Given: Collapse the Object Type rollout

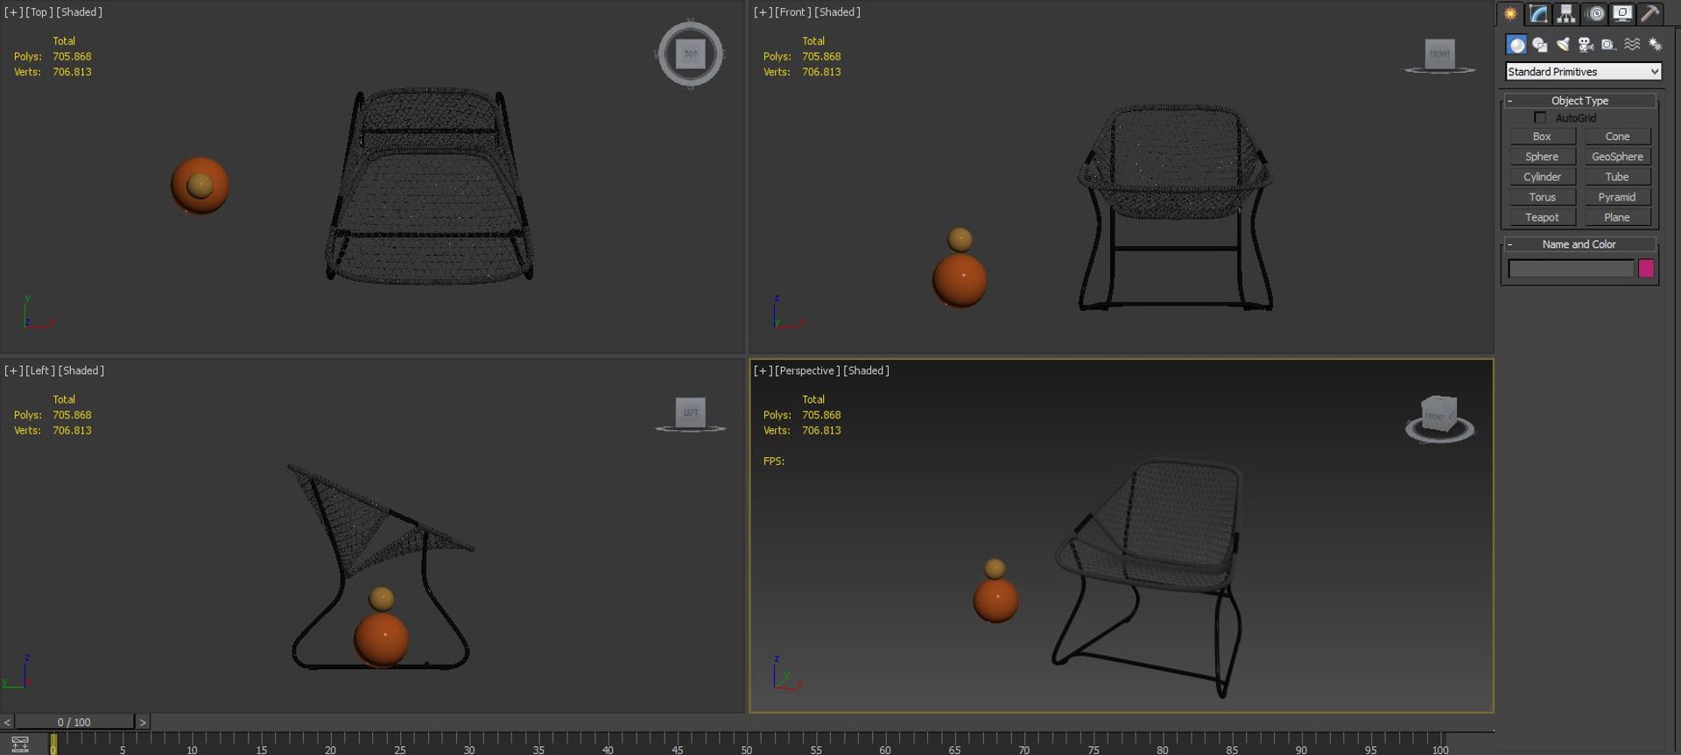Looking at the screenshot, I should tap(1580, 101).
